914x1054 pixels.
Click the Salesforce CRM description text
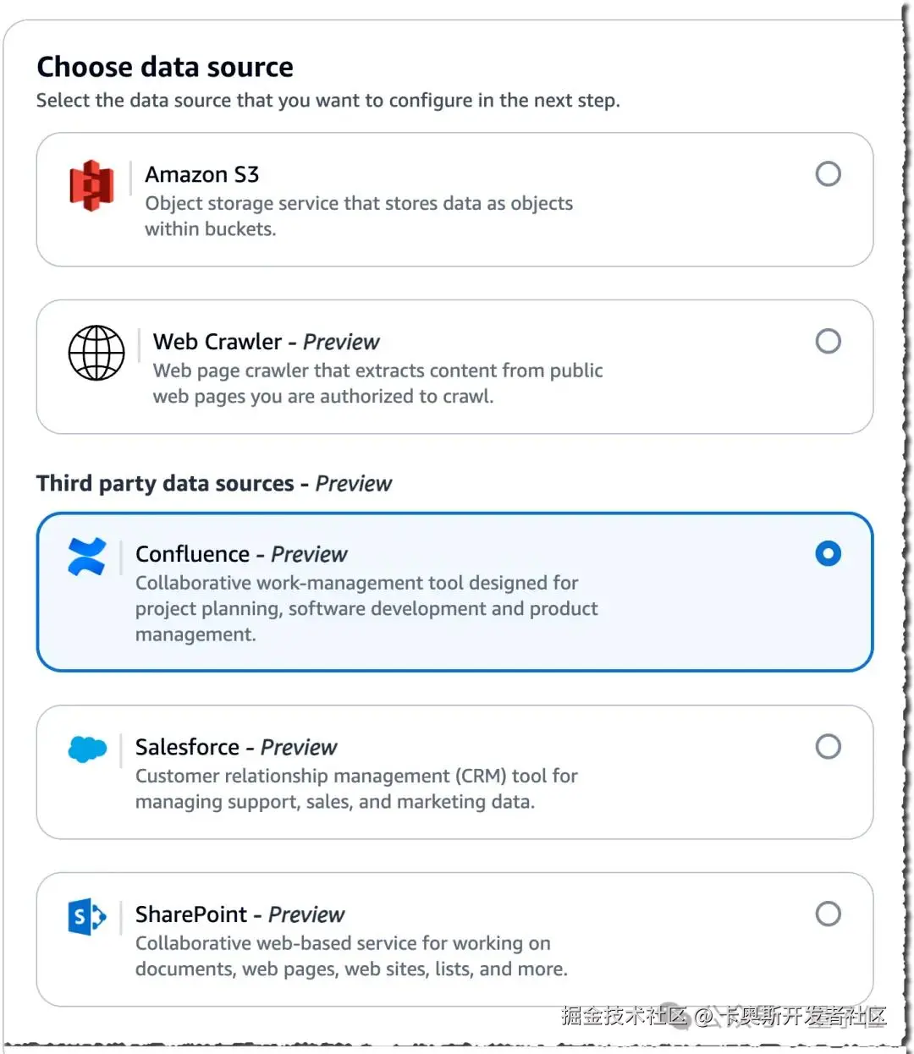355,788
